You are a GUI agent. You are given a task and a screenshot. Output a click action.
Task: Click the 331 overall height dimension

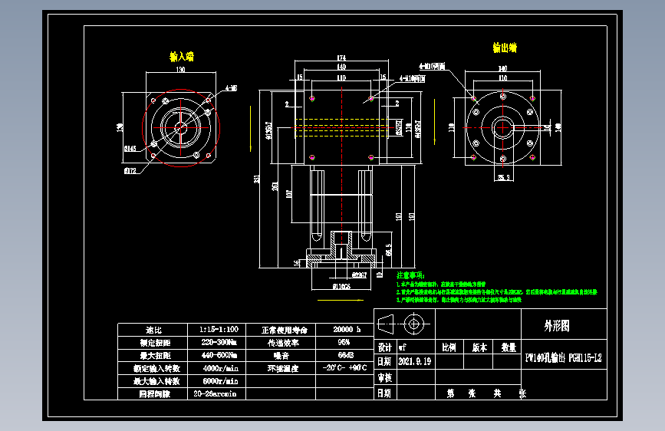click(x=257, y=179)
